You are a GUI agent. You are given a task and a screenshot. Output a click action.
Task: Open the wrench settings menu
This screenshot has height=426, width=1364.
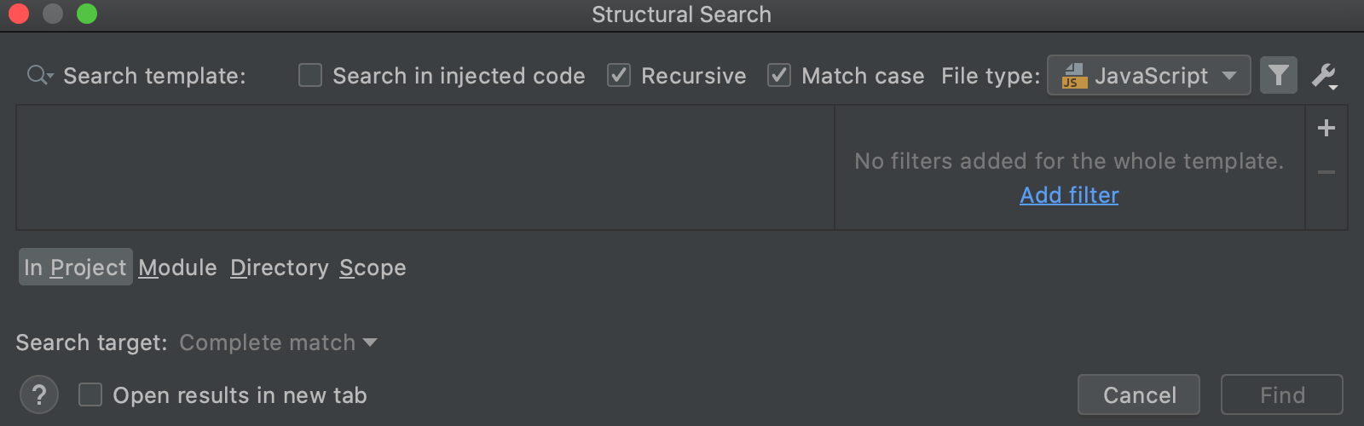[1324, 76]
